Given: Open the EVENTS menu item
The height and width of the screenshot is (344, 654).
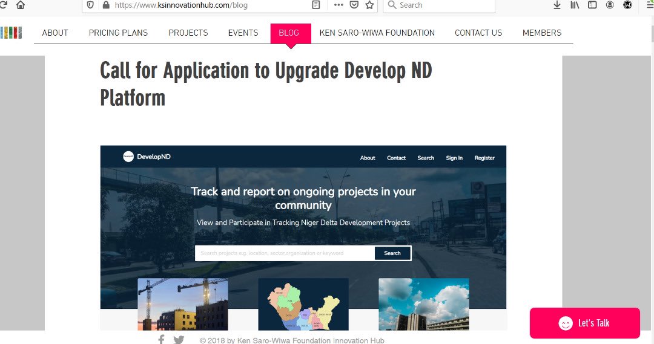Looking at the screenshot, I should tap(243, 33).
